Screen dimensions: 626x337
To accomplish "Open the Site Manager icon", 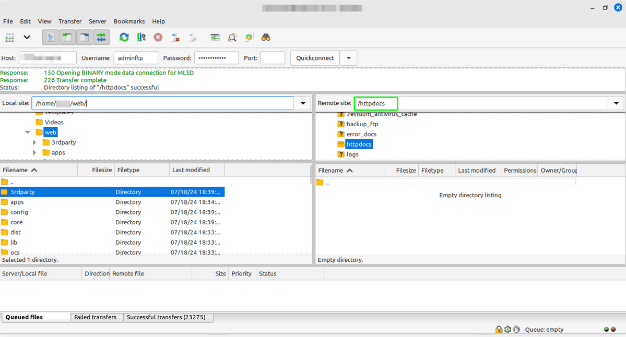I will pos(10,38).
